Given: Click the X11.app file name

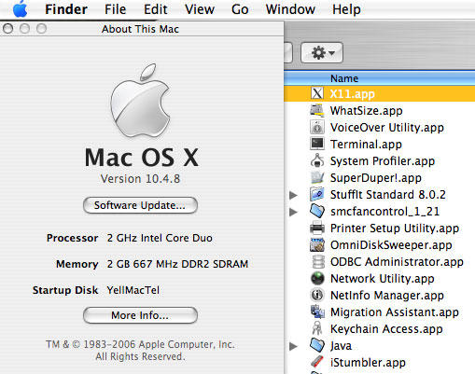Looking at the screenshot, I should click(x=352, y=93).
